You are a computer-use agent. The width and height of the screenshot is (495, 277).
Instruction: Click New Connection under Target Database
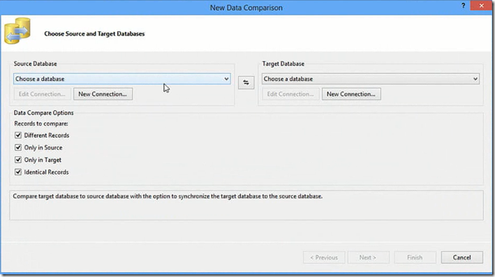click(351, 94)
